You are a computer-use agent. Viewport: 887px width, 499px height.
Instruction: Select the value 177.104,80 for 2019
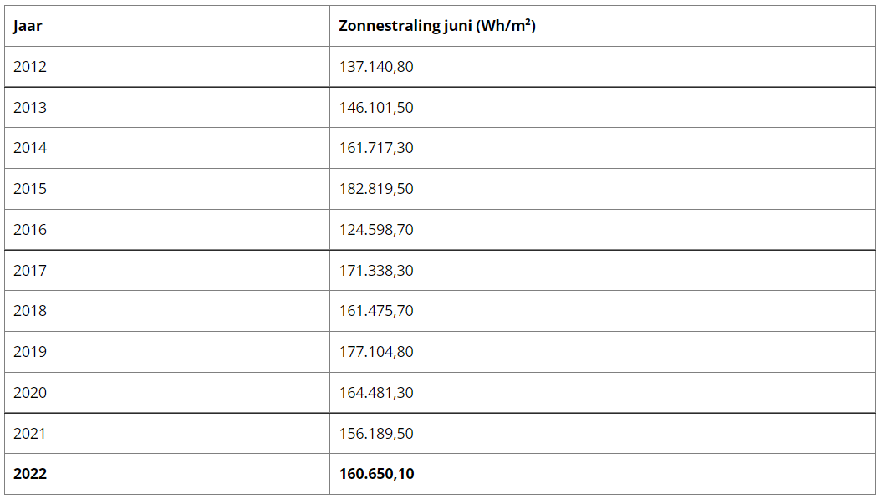point(376,351)
